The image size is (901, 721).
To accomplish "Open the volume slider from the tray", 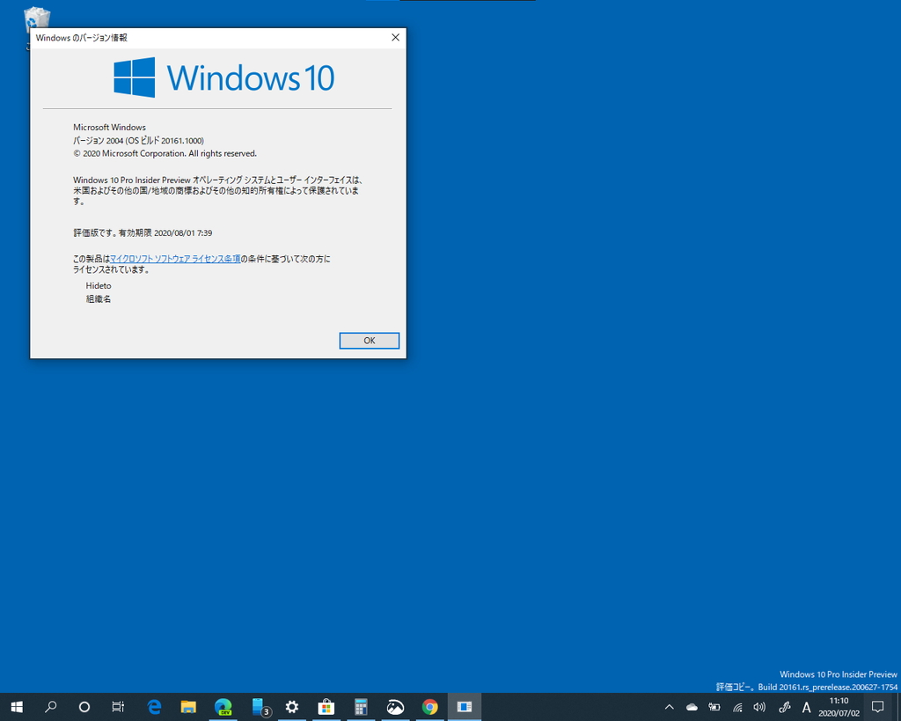I will (x=759, y=707).
